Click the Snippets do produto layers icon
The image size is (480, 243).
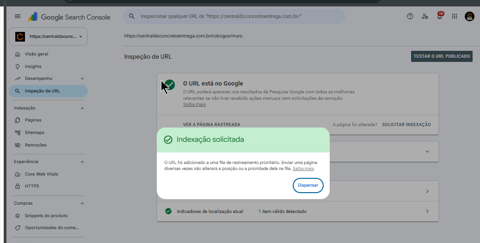[x=18, y=216]
